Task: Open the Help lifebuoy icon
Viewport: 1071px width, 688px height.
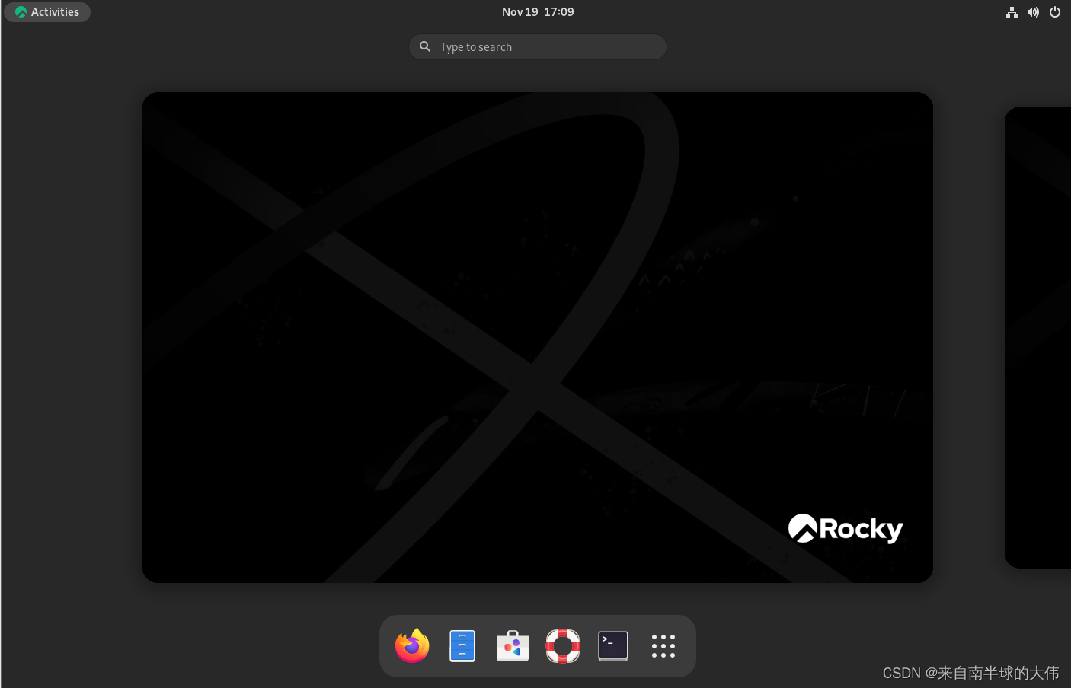Action: pos(563,646)
